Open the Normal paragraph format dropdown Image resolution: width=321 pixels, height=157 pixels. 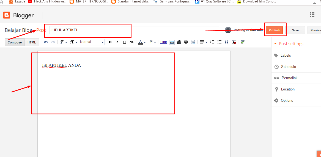click(92, 42)
